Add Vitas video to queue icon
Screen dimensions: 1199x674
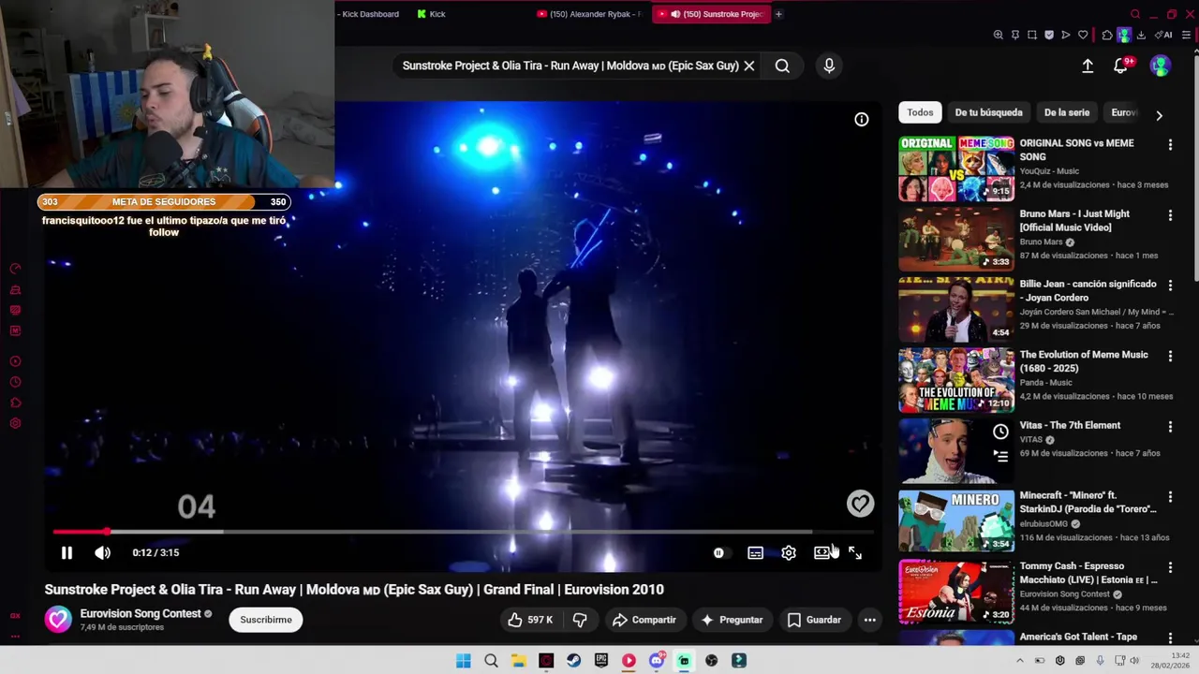[1000, 456]
